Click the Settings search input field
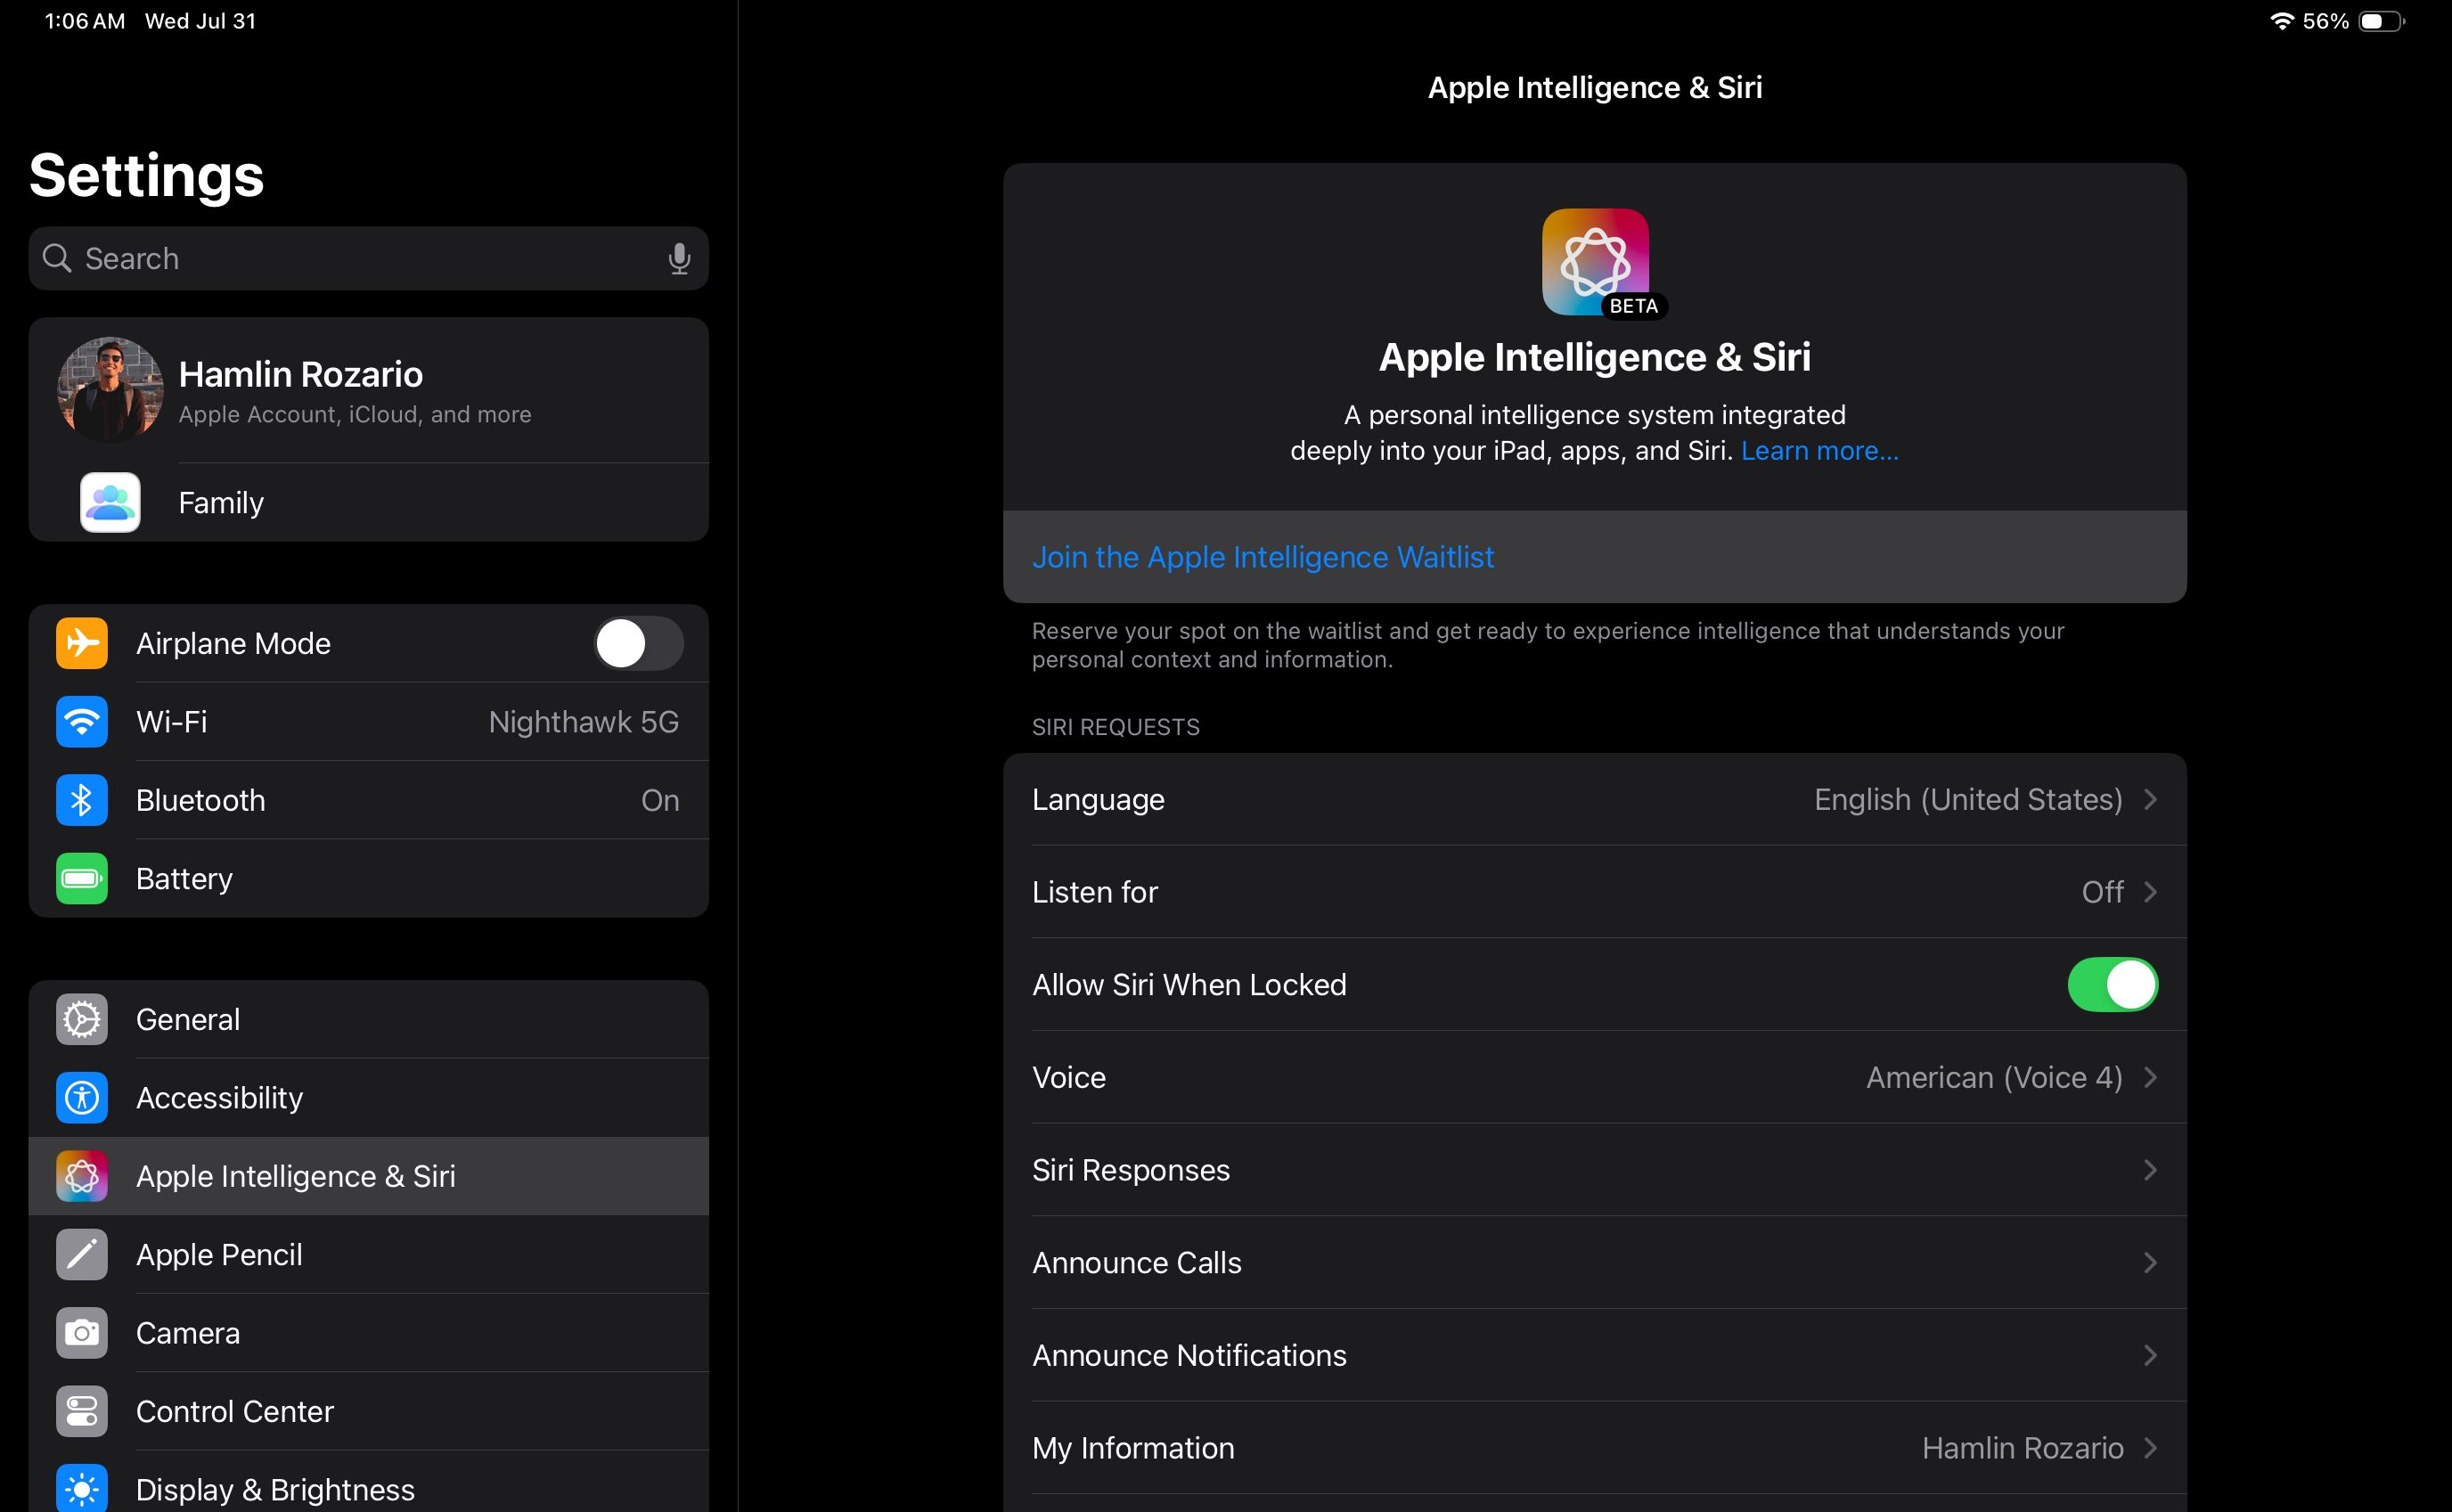The image size is (2452, 1512). (370, 257)
